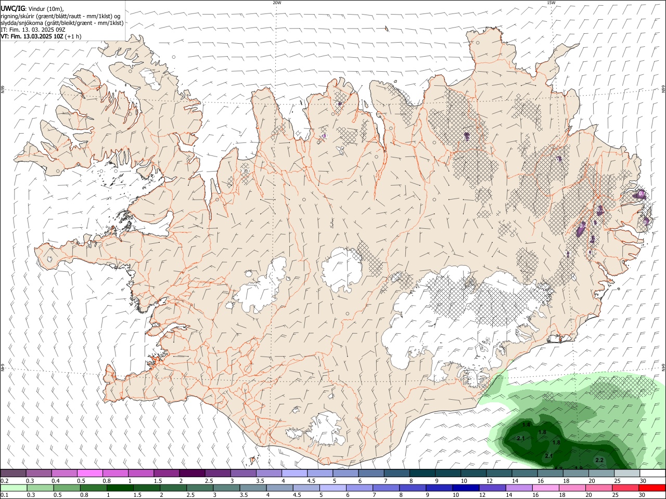Click the bright pink 0.5 swatch in the snow legend

(89, 473)
